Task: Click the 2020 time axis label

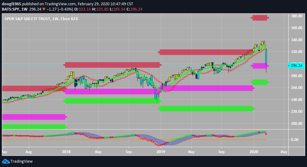Action: [x=254, y=152]
